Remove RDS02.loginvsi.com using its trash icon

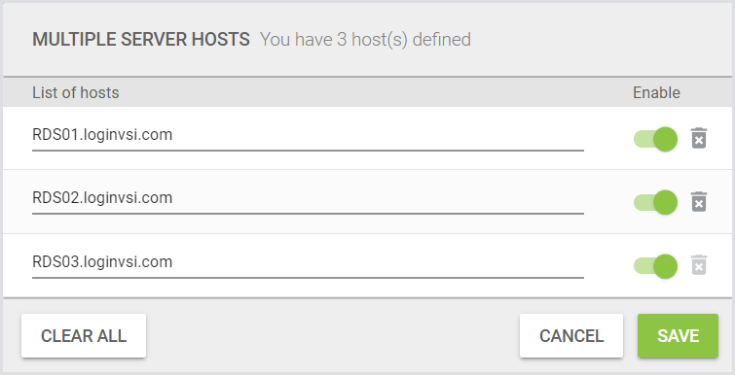point(698,202)
